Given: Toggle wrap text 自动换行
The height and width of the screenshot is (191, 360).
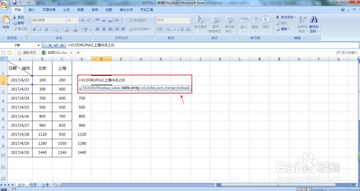Looking at the screenshot, I should click(x=138, y=20).
